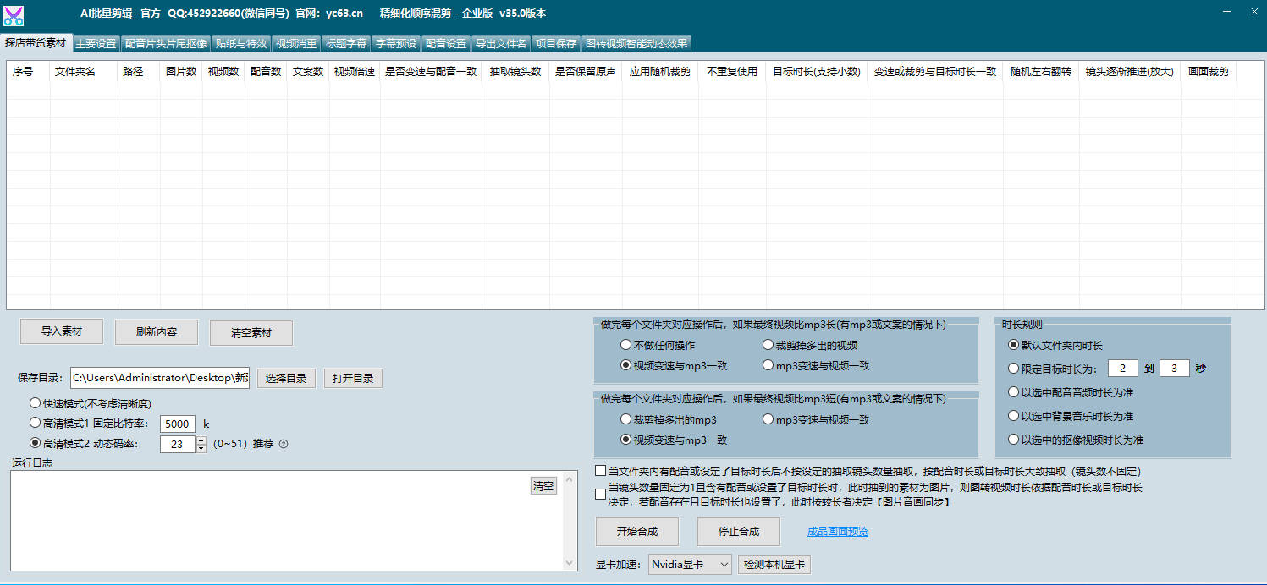Screen dimensions: 1267x585
Task: Select 快速模式 radio option
Action: [35, 404]
